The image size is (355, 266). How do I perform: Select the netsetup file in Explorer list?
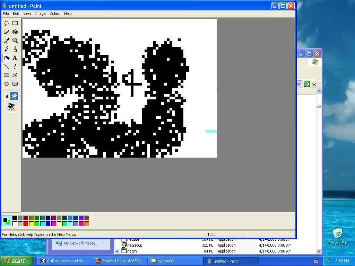[135, 245]
